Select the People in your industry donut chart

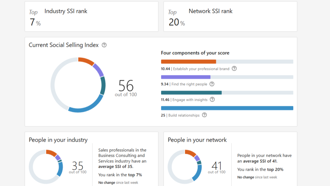click(x=46, y=167)
